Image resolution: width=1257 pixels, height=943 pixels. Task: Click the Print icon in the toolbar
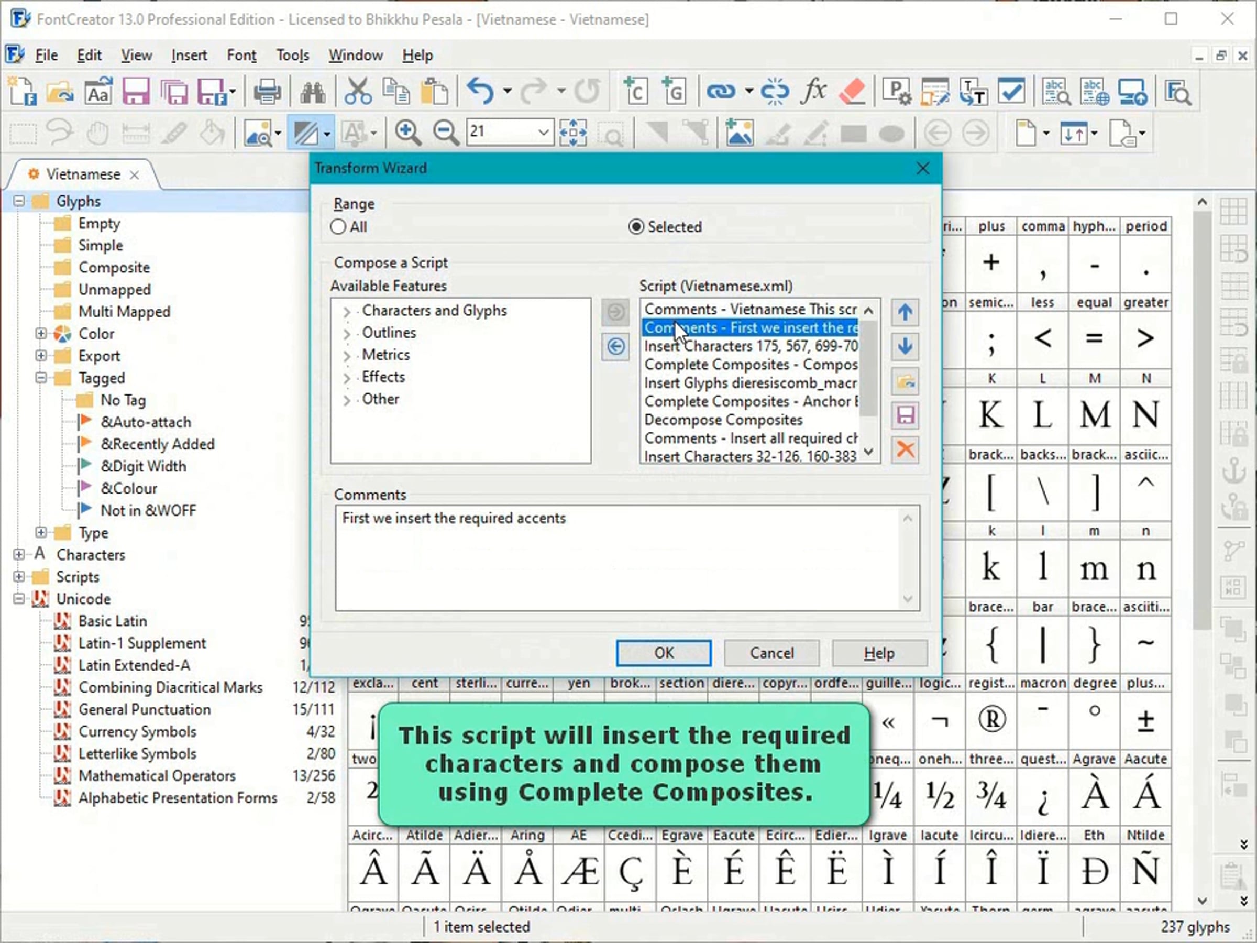[267, 92]
